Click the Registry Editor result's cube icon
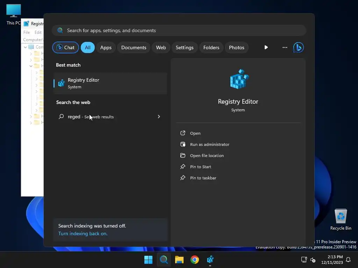 tap(61, 83)
